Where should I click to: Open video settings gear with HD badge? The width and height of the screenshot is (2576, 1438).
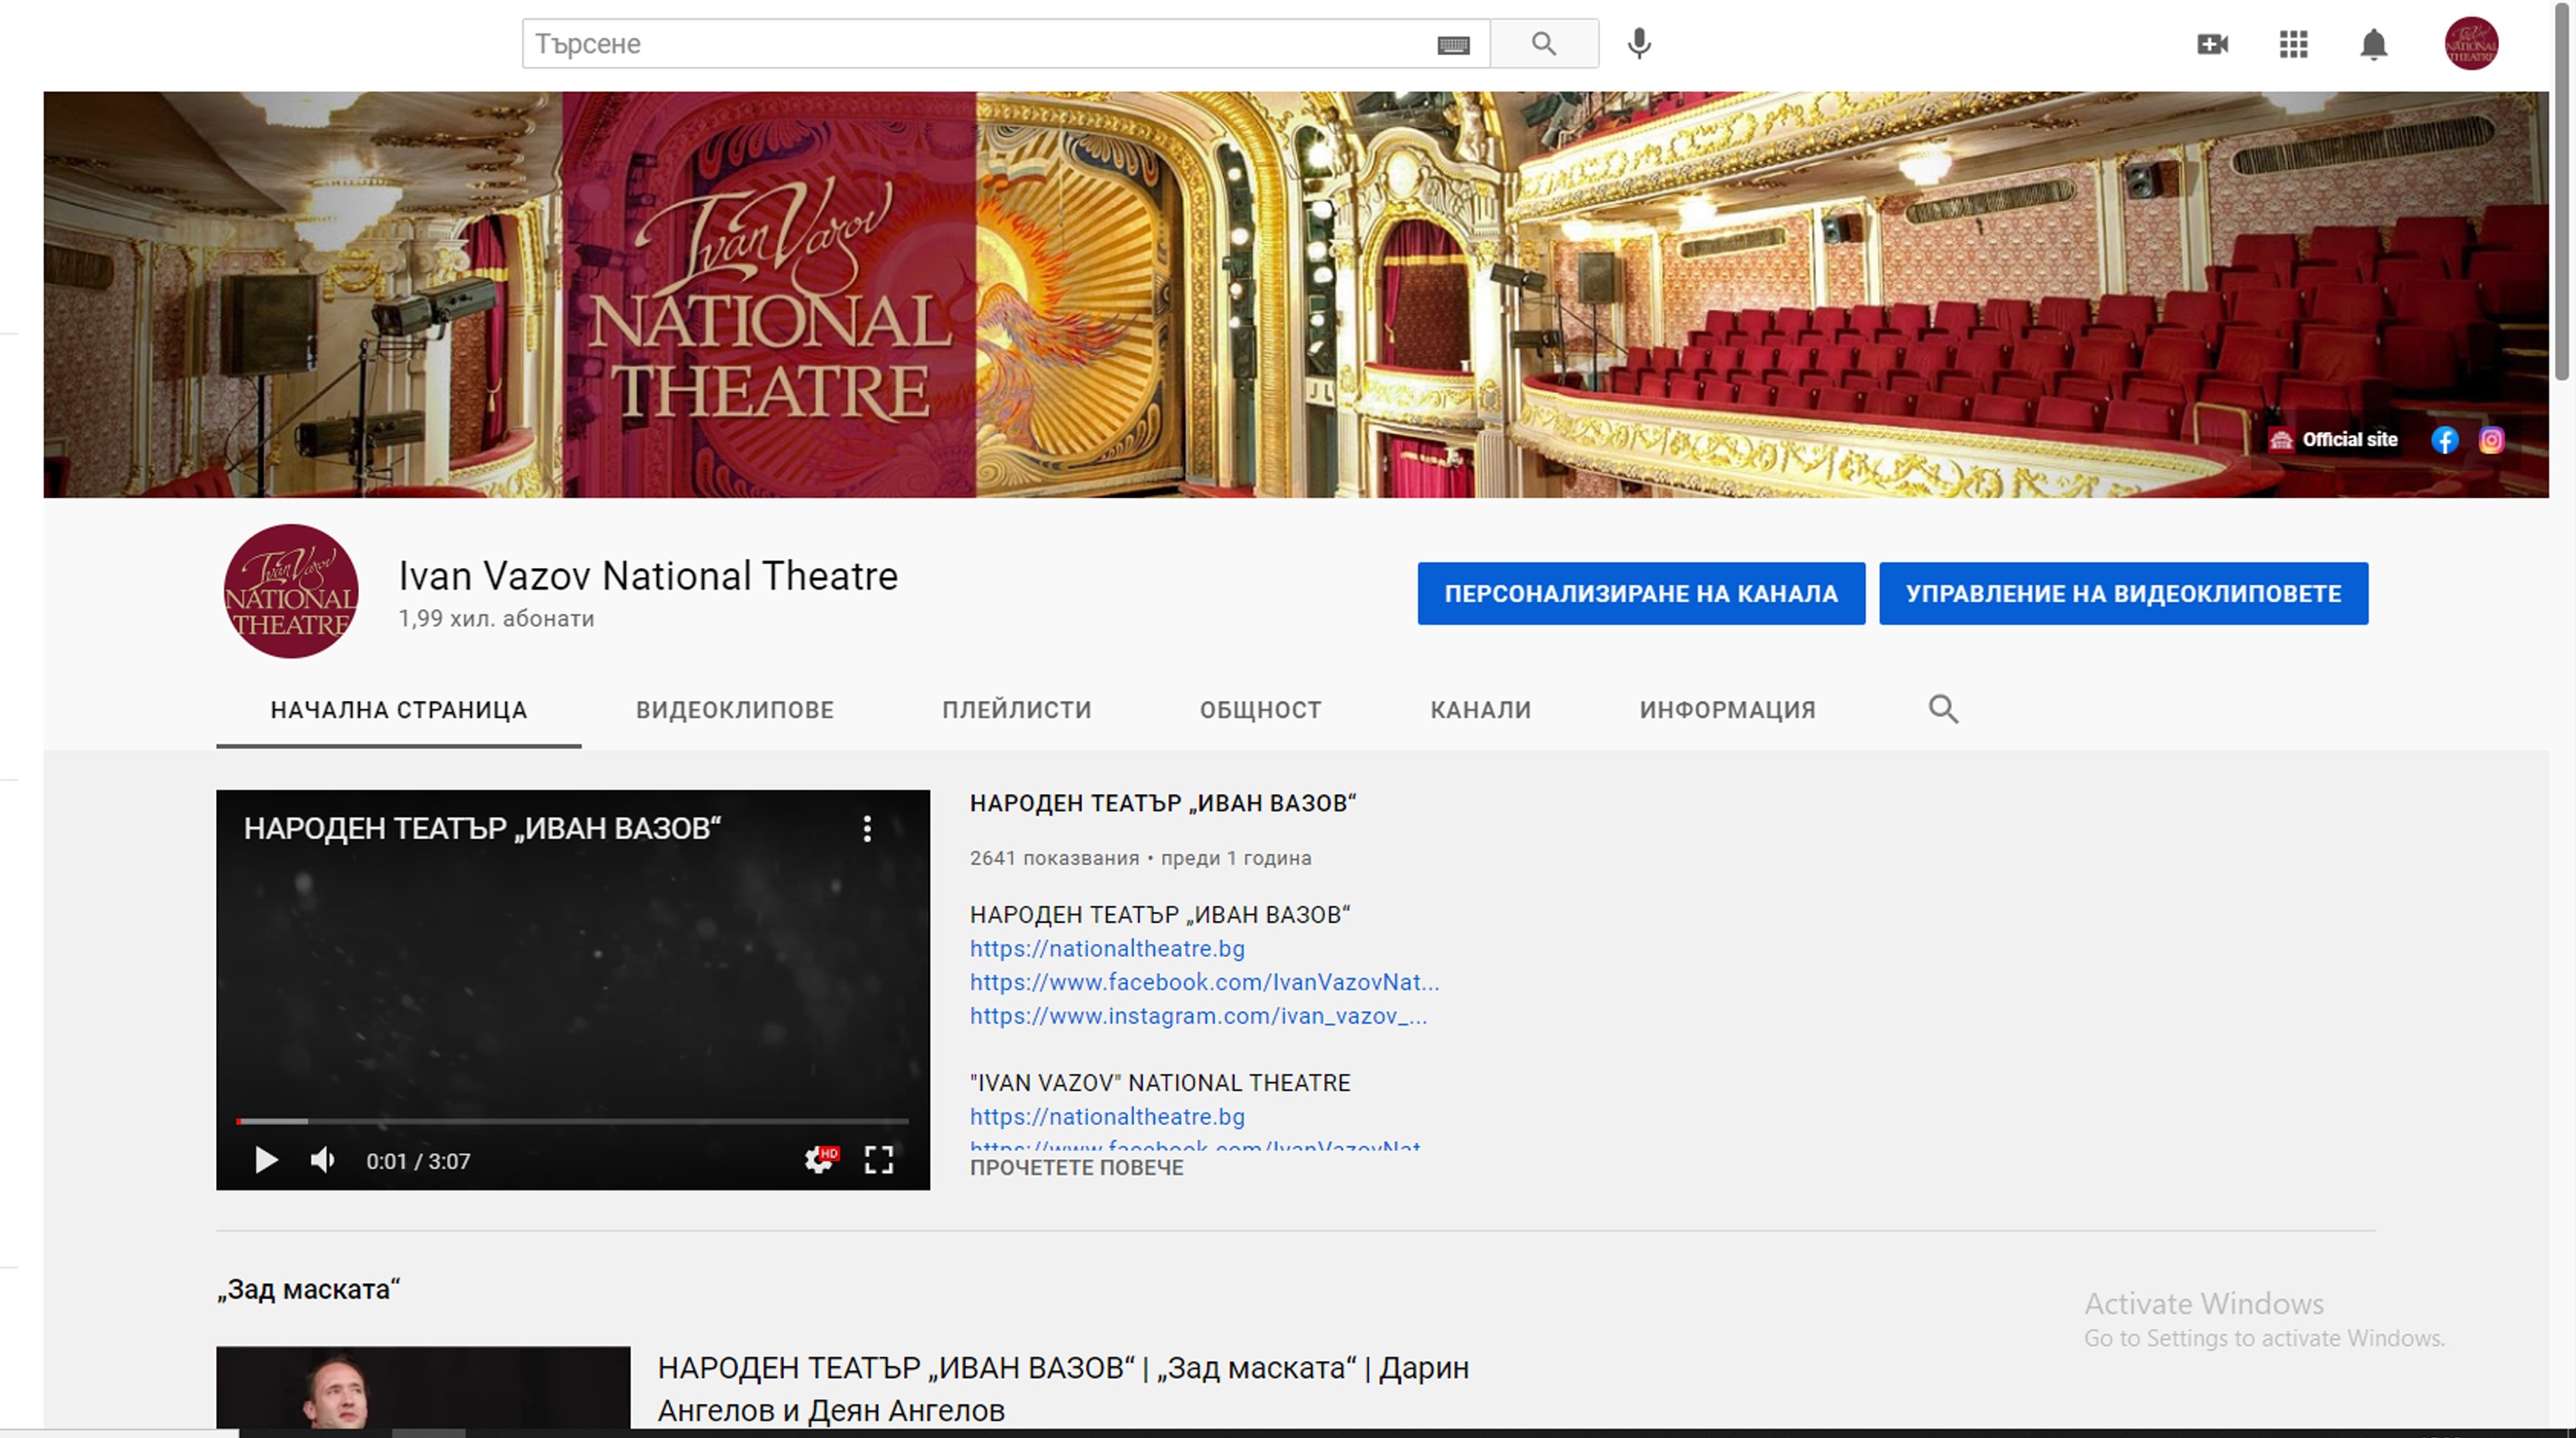819,1160
